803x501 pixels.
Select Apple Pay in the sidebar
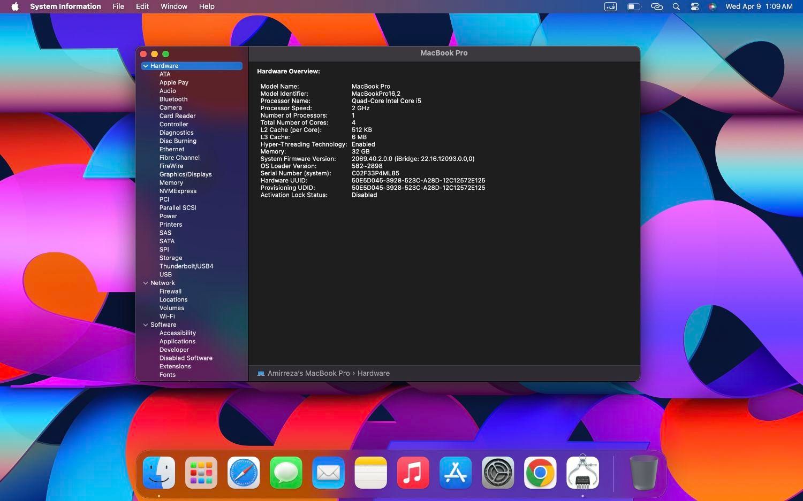click(174, 82)
